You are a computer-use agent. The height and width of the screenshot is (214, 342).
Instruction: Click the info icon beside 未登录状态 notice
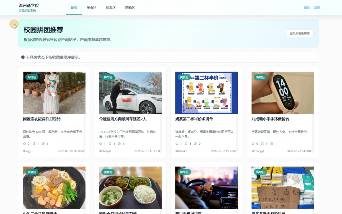click(23, 57)
